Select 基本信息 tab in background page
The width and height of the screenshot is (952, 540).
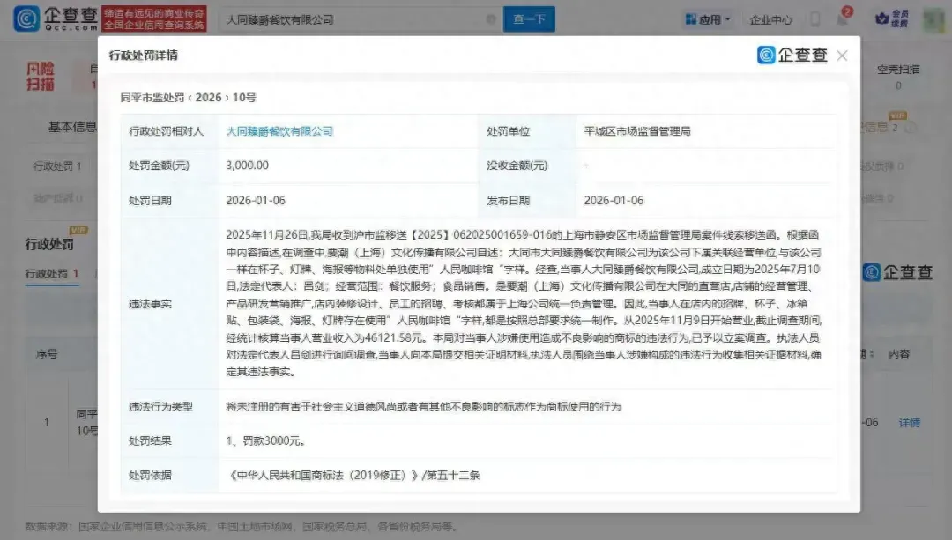click(x=72, y=127)
